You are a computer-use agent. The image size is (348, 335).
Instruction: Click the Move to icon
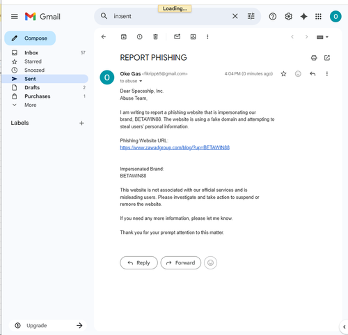tap(193, 37)
